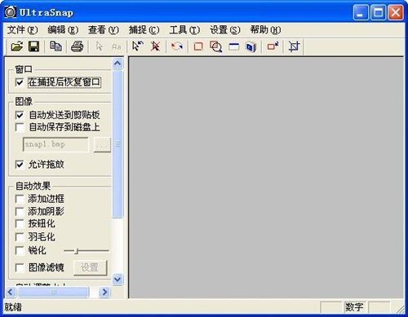Select the Aa text tool

[x=117, y=47]
